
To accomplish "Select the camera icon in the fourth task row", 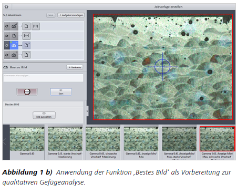I will [14, 55].
